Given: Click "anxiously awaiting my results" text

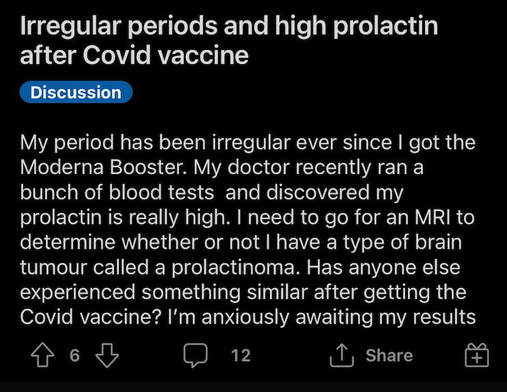Looking at the screenshot, I should click(x=338, y=318).
